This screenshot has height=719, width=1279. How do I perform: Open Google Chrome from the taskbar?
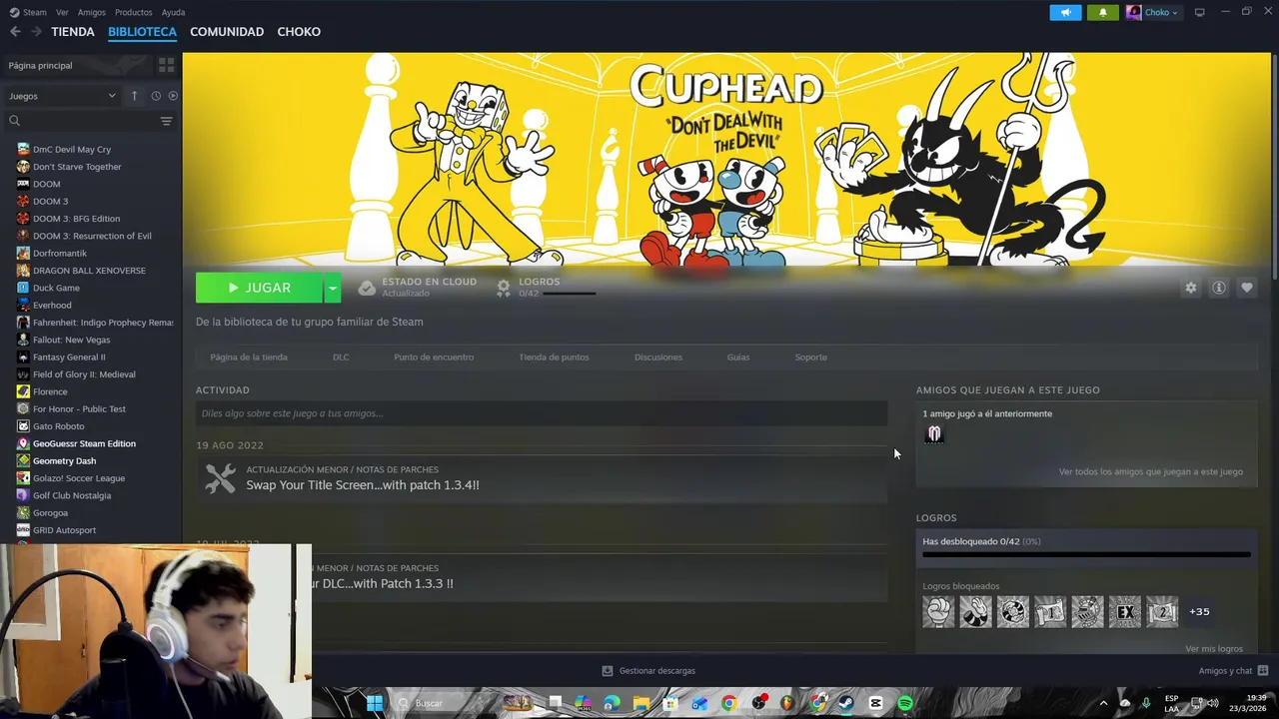728,703
